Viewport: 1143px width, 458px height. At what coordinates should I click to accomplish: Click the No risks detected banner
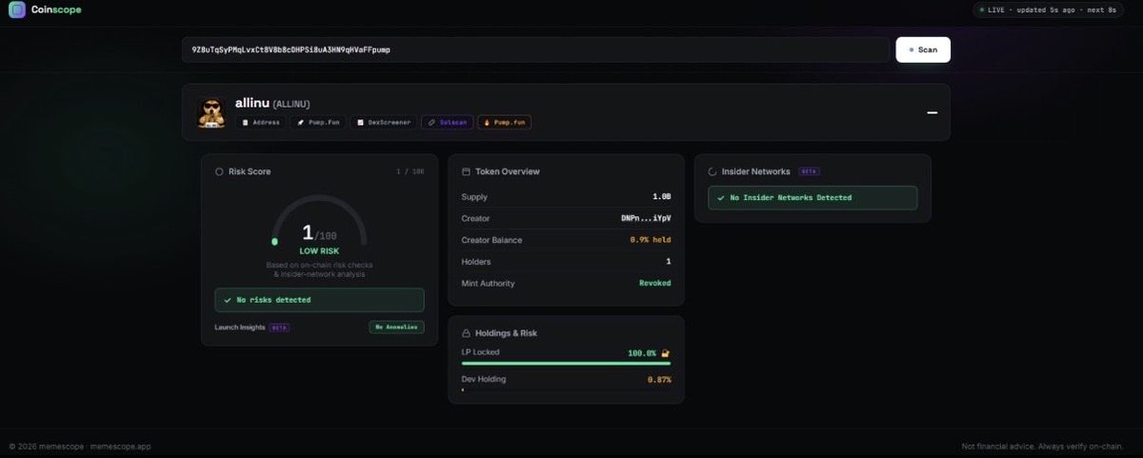(x=319, y=300)
